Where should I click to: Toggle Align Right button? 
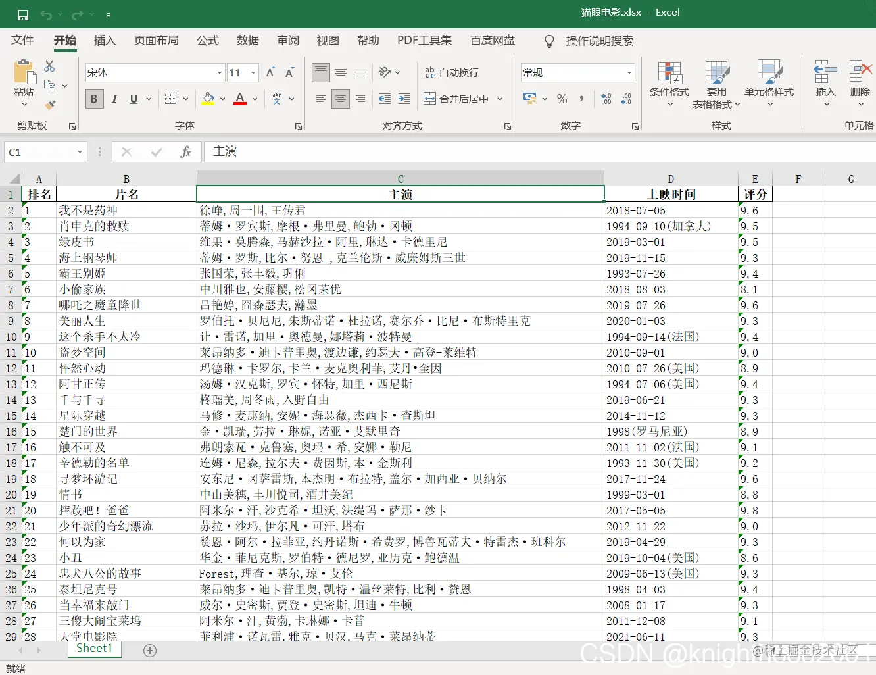[x=360, y=99]
